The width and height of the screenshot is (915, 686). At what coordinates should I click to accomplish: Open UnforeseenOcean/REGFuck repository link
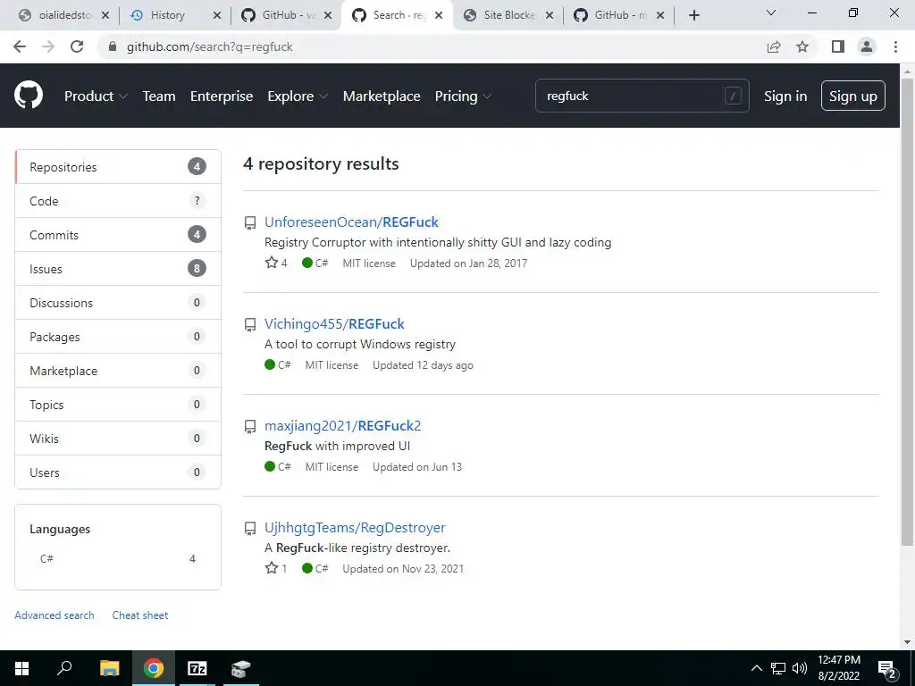351,222
